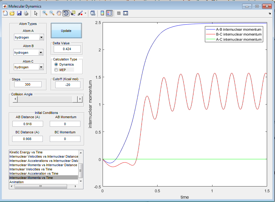Select the MEP calculation type
Viewport: 275px width, 202px height.
coord(56,70)
